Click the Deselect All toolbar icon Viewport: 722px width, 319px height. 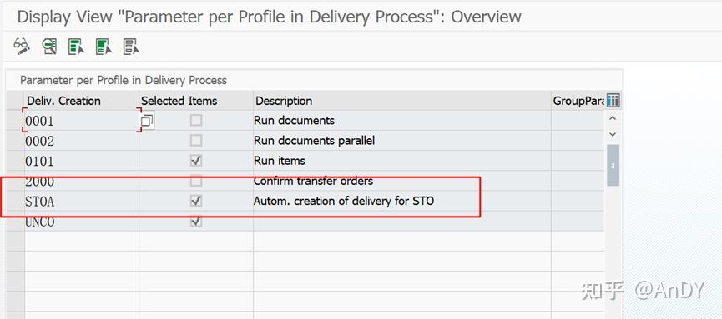[x=132, y=47]
